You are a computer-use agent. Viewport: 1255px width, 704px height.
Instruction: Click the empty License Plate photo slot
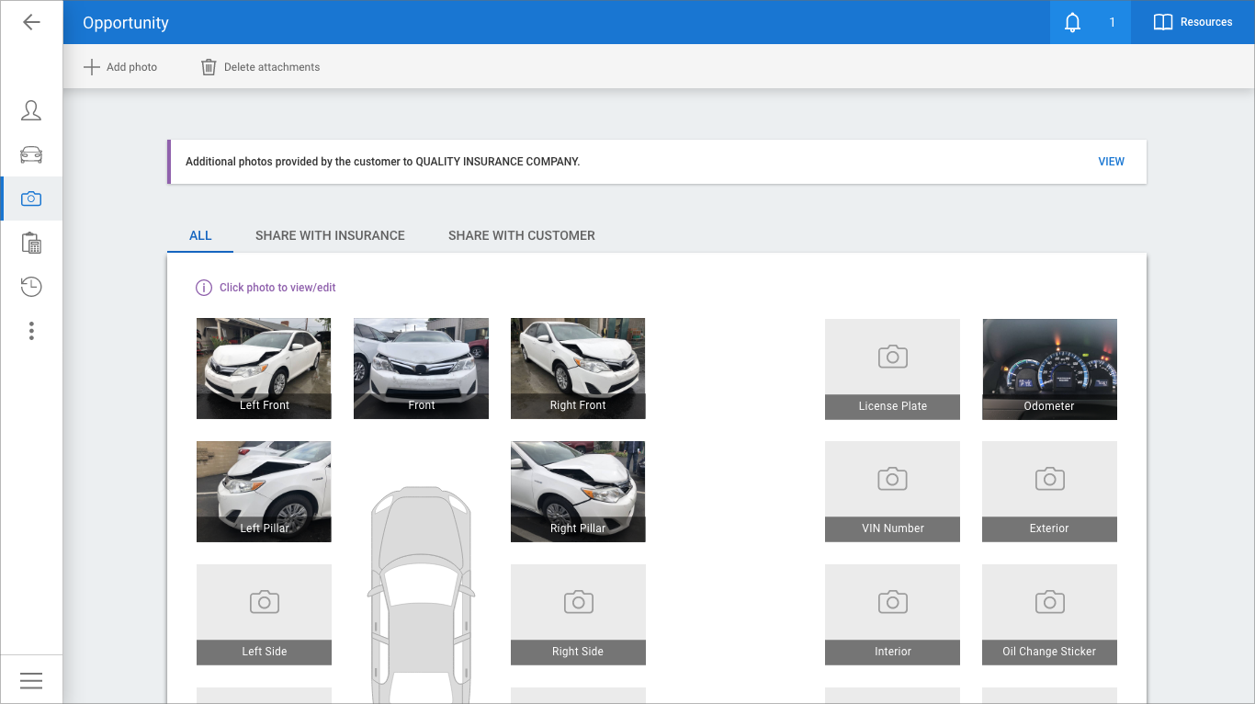tap(892, 369)
